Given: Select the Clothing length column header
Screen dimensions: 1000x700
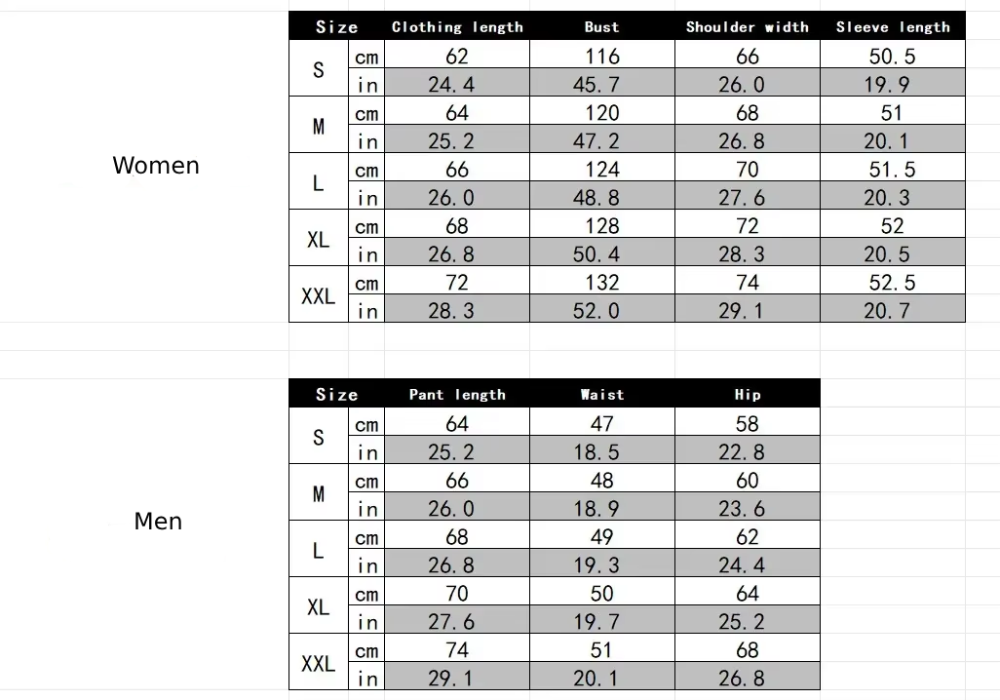Looking at the screenshot, I should [457, 27].
